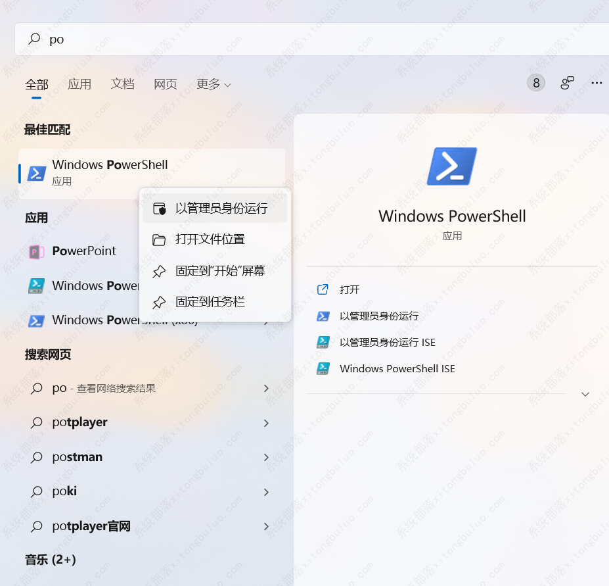
Task: Click the Windows PowerShell (x86) icon
Action: (37, 320)
